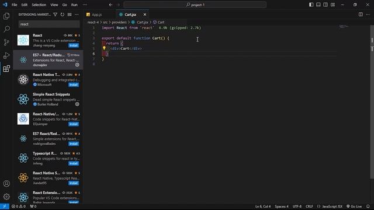The height and width of the screenshot is (210, 374).
Task: Close the Cart.jsx tab
Action: pos(145,15)
